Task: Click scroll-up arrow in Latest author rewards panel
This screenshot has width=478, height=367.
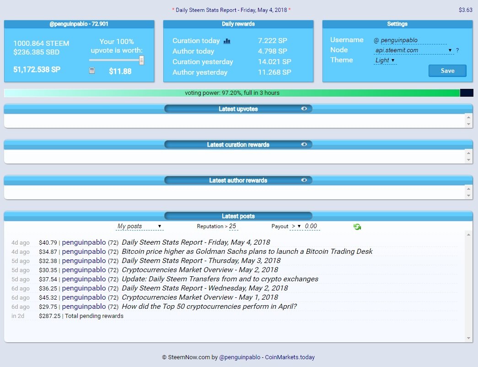Action: click(x=468, y=189)
